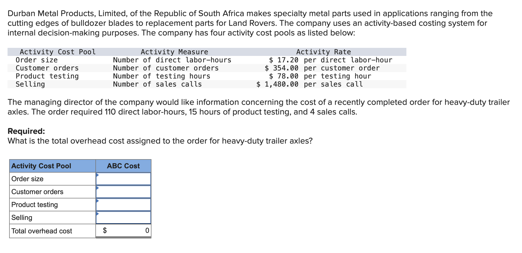Select the Selling row label
This screenshot has width=522, height=253.
pos(22,217)
